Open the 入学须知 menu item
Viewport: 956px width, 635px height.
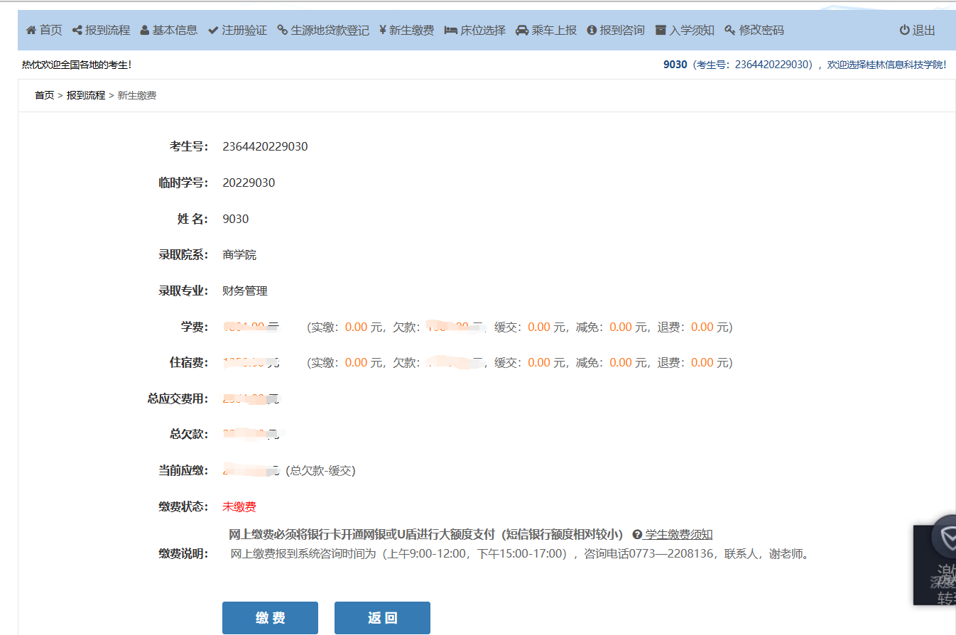tap(691, 31)
